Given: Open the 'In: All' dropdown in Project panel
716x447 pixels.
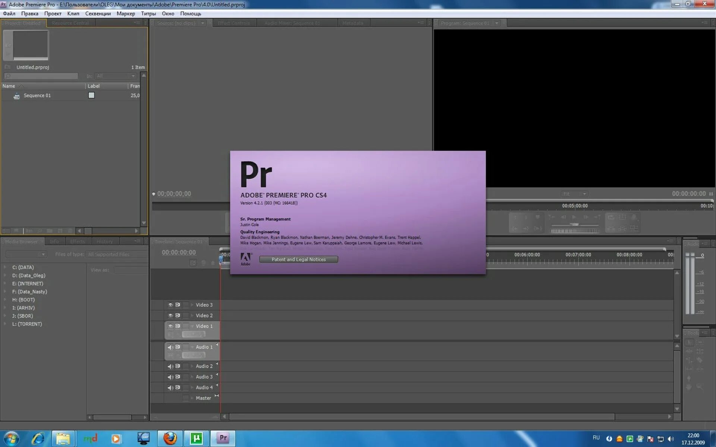Looking at the screenshot, I should click(116, 76).
